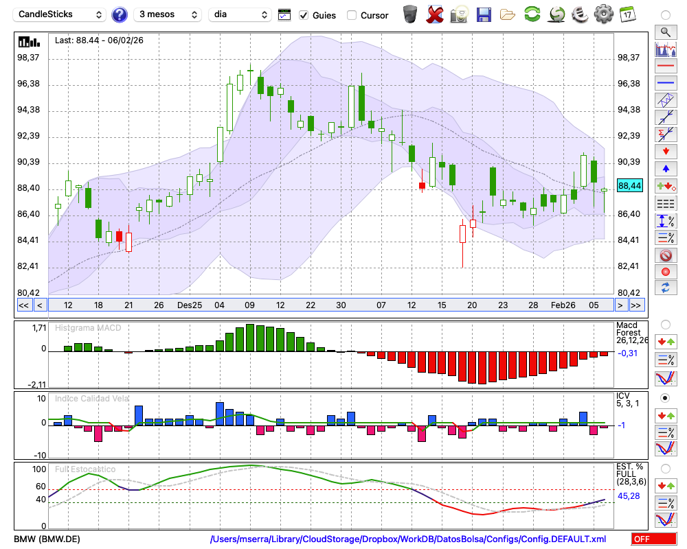Screen dimensions: 687x549
Task: Expand the dia interval dropdown
Action: [241, 14]
